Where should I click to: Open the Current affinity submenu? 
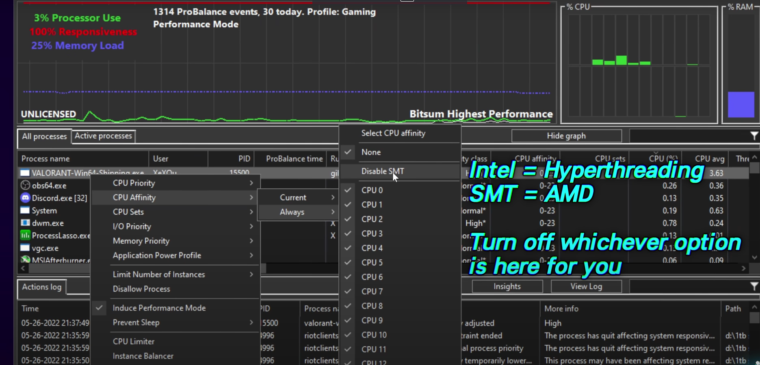(x=298, y=198)
